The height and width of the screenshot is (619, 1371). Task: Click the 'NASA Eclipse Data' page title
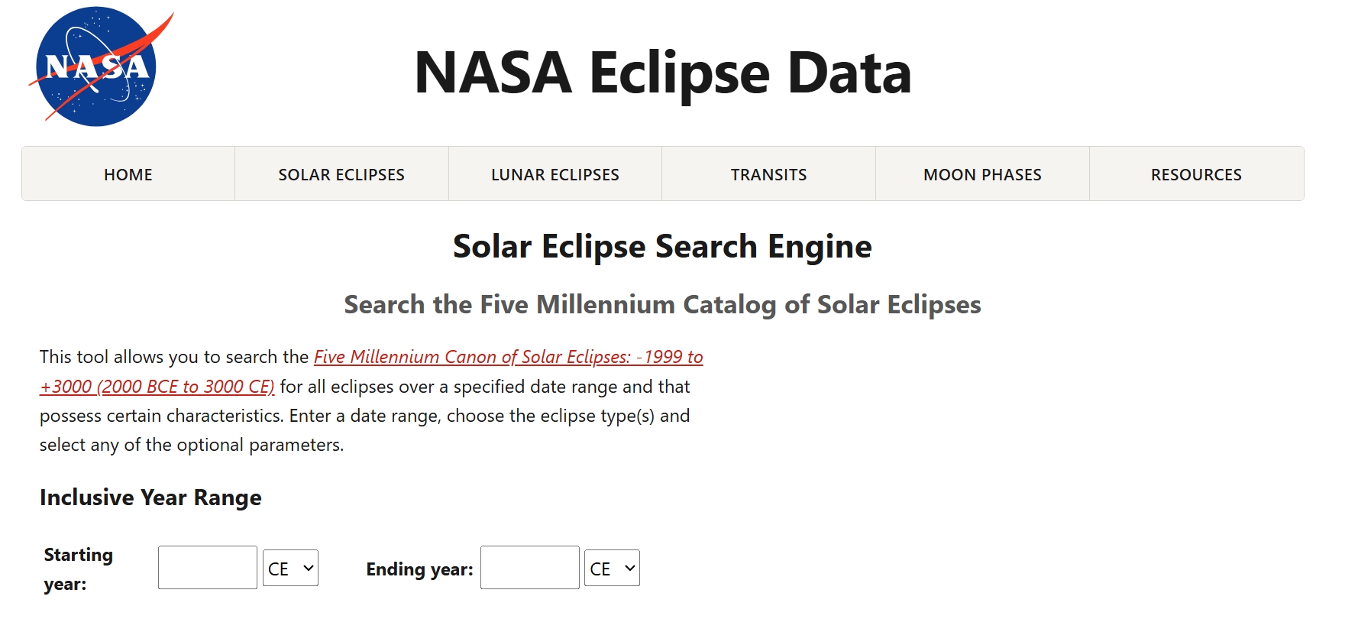(663, 73)
